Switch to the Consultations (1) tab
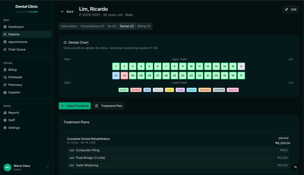304x175 pixels. click(92, 26)
